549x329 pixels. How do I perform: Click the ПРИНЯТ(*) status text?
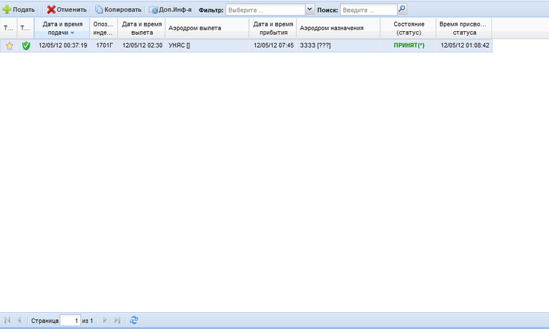409,46
